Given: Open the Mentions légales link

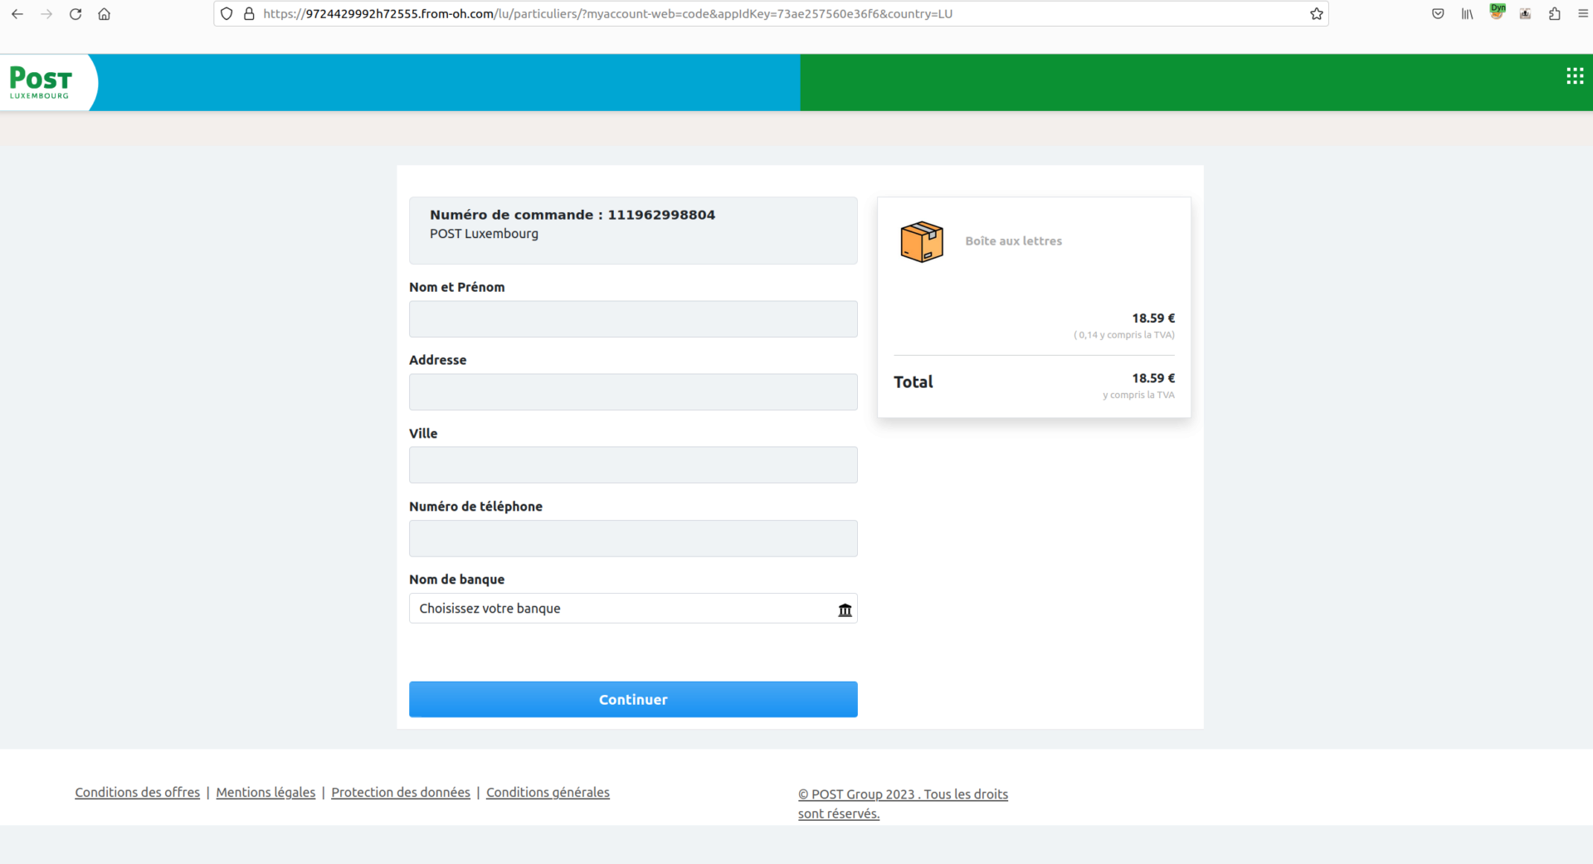Looking at the screenshot, I should point(265,793).
